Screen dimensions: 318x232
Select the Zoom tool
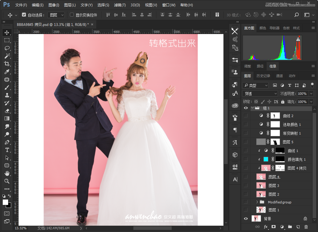pos(7,181)
